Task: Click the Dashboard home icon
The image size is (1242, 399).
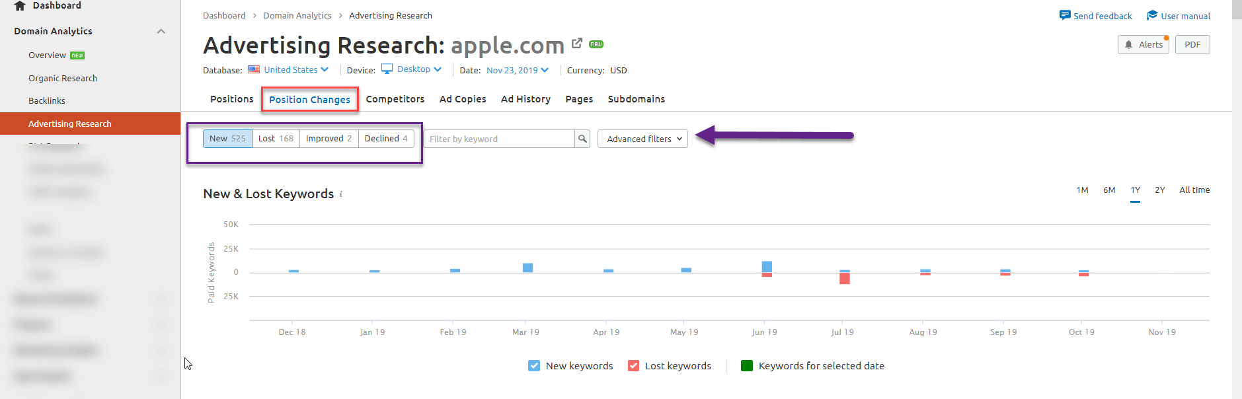Action: (x=20, y=6)
